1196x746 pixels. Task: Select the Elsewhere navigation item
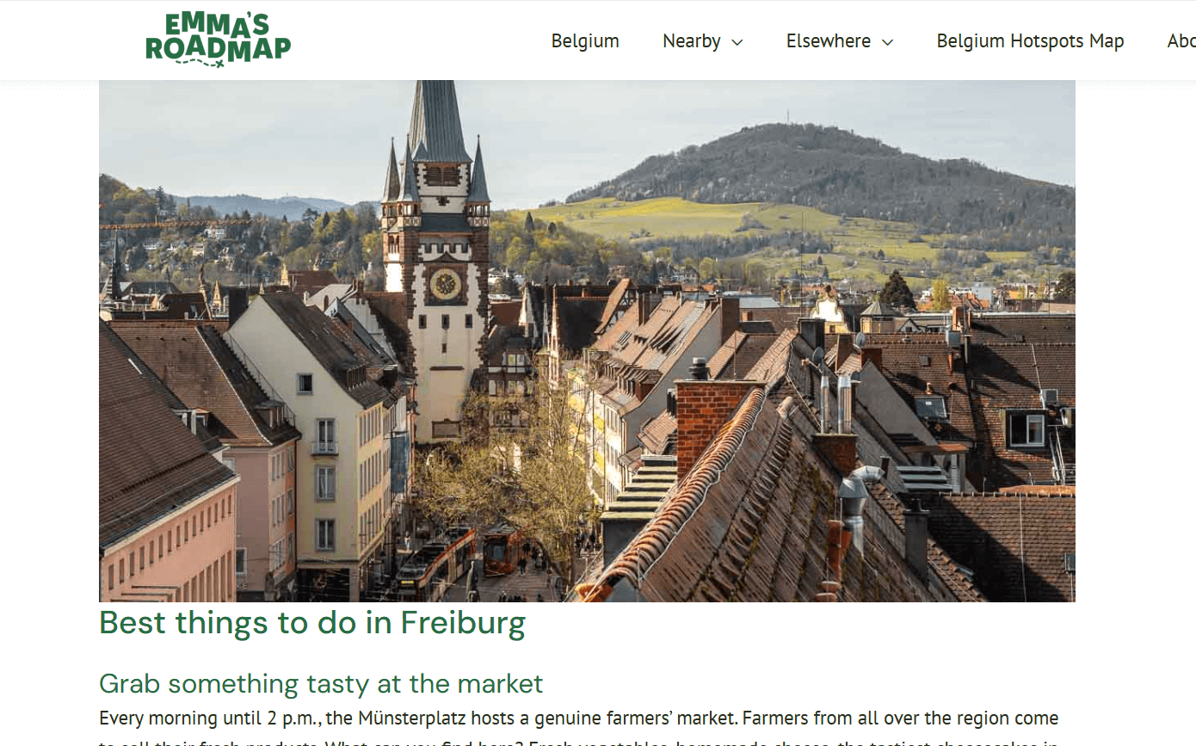click(829, 40)
